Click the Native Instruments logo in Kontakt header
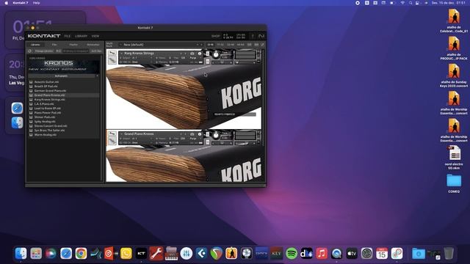Viewport: 470px width, 264px height. (x=261, y=36)
